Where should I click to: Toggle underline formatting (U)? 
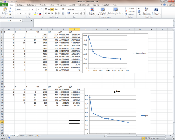(x=23, y=13)
